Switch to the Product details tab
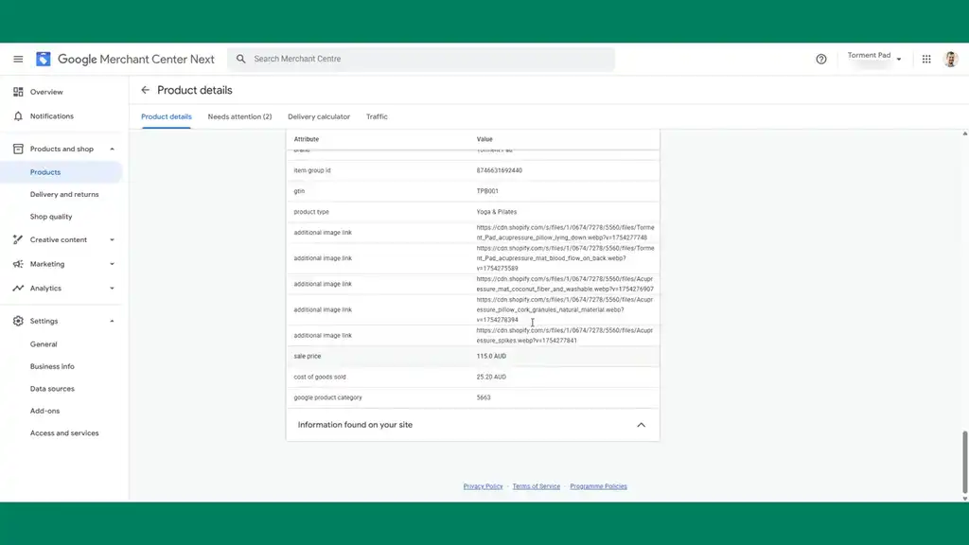This screenshot has height=545, width=969. (167, 116)
